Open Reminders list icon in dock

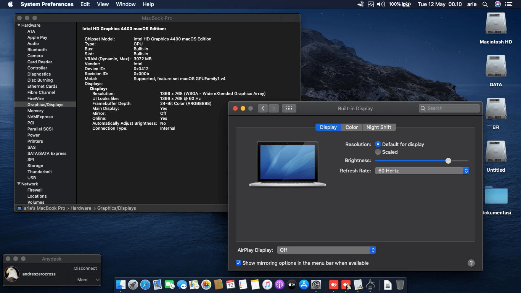point(243,285)
